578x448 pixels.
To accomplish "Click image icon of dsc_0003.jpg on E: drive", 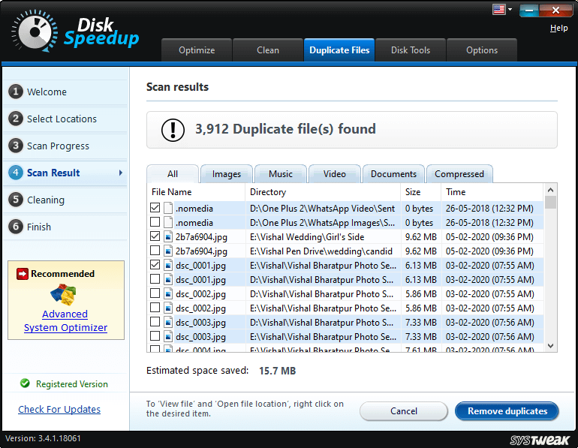I will click(x=168, y=336).
